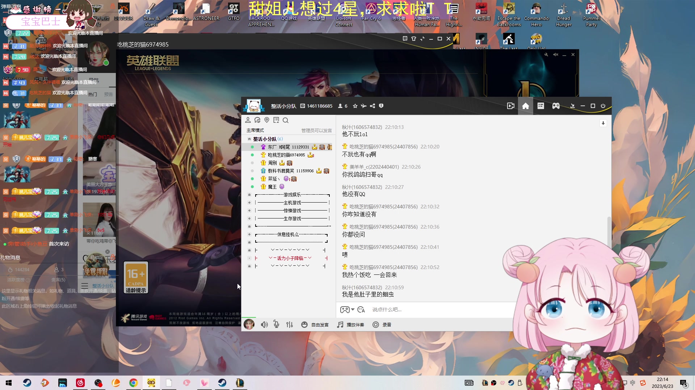Open the 热门 tab behind overlay
The width and height of the screenshot is (695, 390).
[x=93, y=94]
